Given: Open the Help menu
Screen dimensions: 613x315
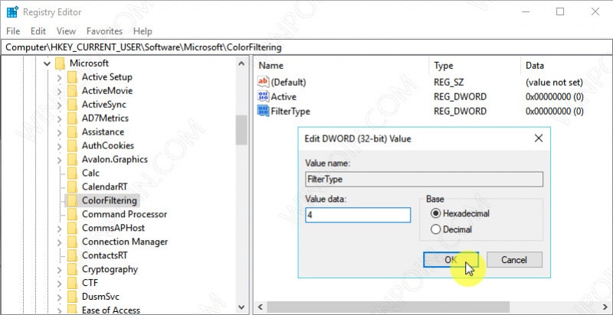Looking at the screenshot, I should point(143,31).
